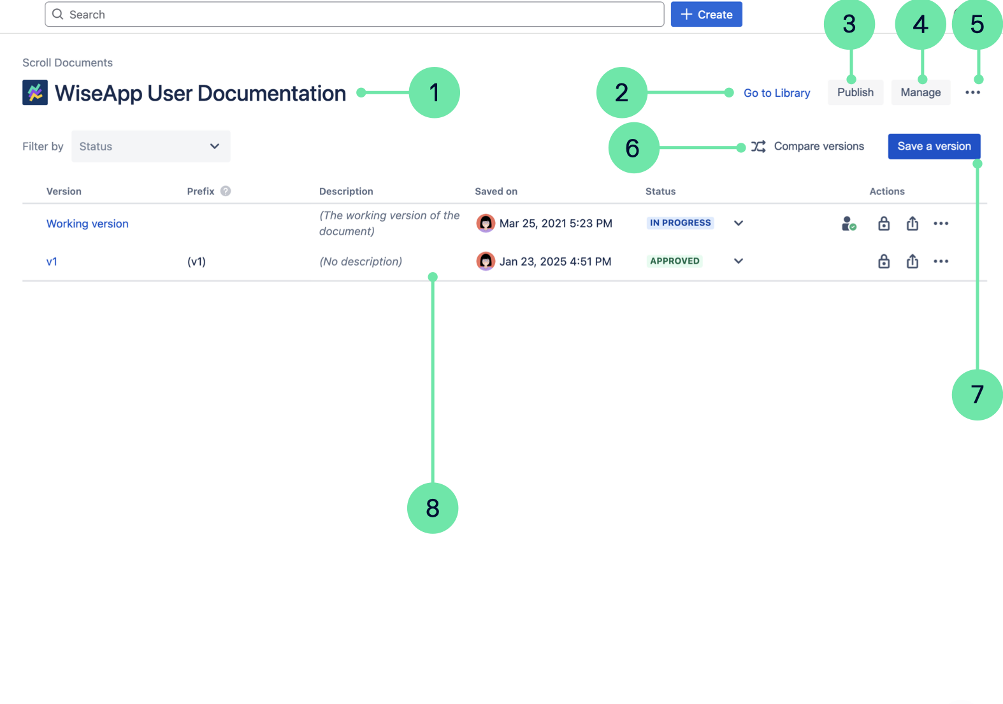This screenshot has width=1003, height=704.
Task: Click the Manage button
Action: (920, 93)
